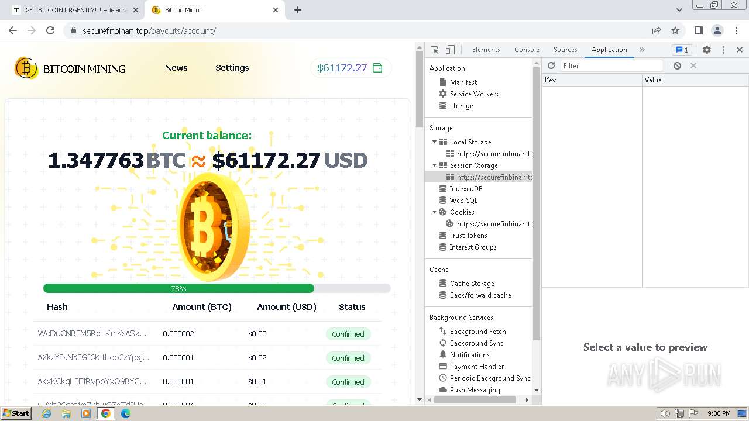Focus the storage Filter input field

(611, 66)
